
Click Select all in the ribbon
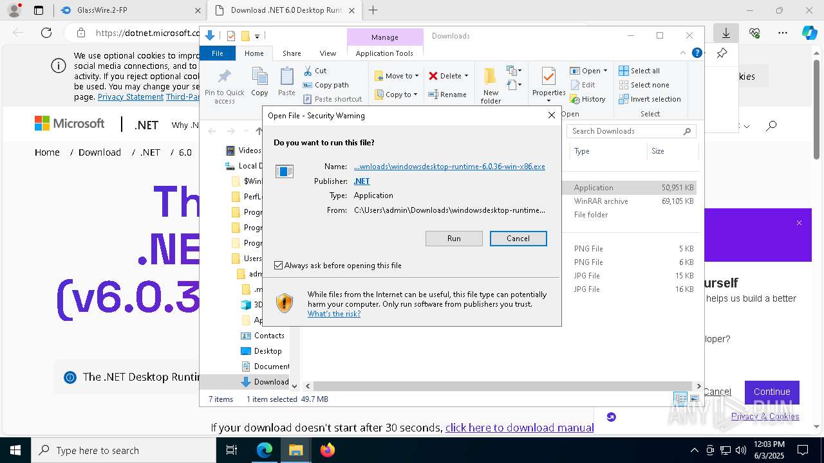click(x=639, y=71)
